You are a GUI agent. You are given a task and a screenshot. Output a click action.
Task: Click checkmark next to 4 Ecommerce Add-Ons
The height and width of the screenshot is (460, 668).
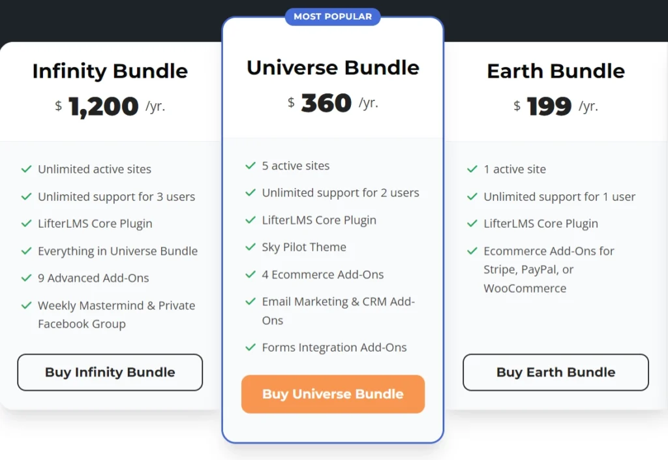(250, 275)
